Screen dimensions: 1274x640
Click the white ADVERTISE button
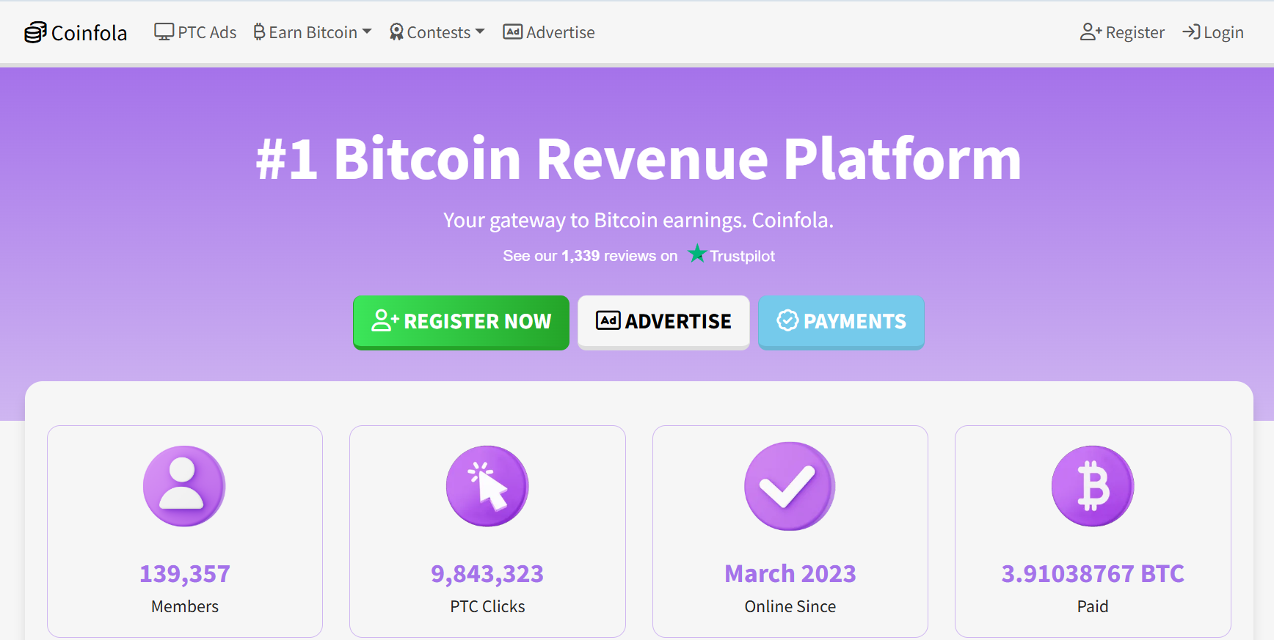(x=663, y=323)
